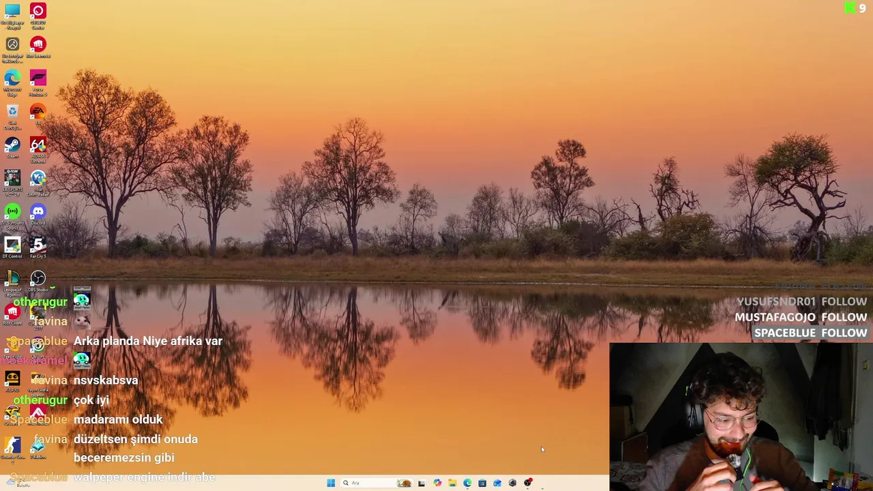This screenshot has height=491, width=873.
Task: Open Microsoft Store from the taskbar
Action: 482,483
